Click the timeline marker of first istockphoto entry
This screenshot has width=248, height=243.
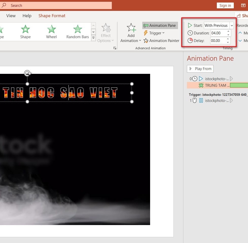(232, 79)
